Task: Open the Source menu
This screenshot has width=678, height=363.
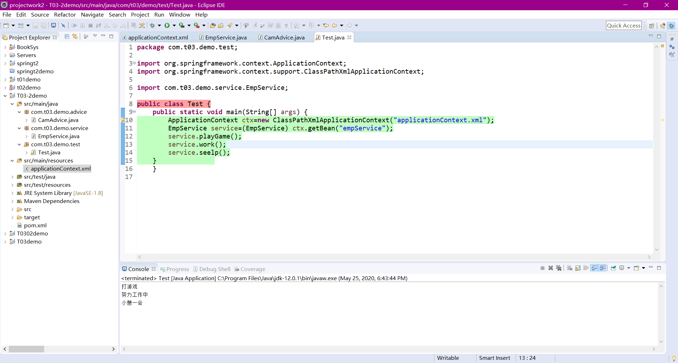Action: (x=40, y=14)
